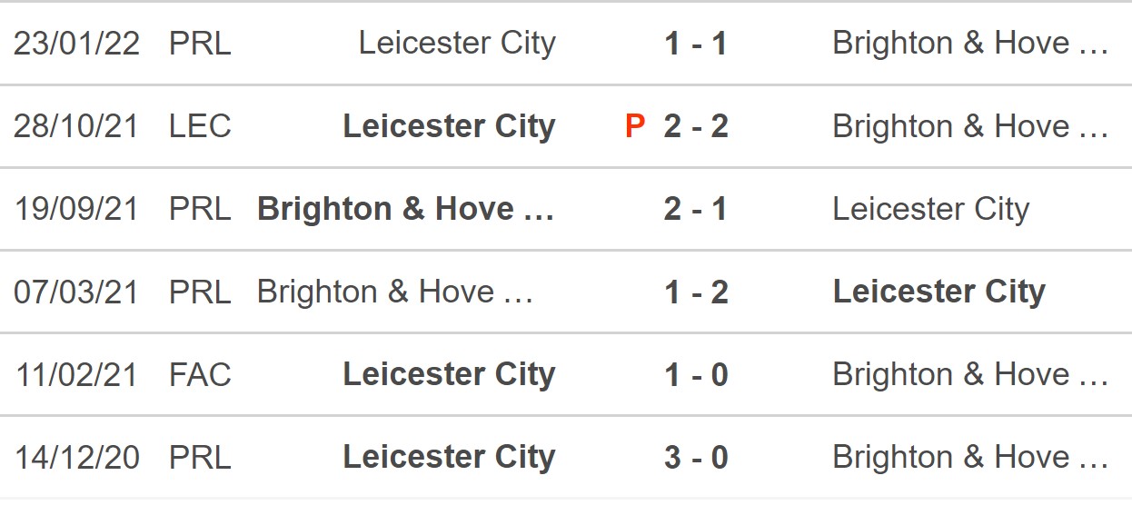Viewport: 1132px width, 515px height.
Task: Open the 1 - 1 score from 23/01/22
Action: [x=696, y=44]
